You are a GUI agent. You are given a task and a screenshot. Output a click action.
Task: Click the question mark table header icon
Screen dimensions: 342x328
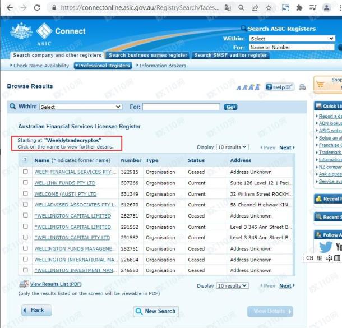[x=25, y=160]
